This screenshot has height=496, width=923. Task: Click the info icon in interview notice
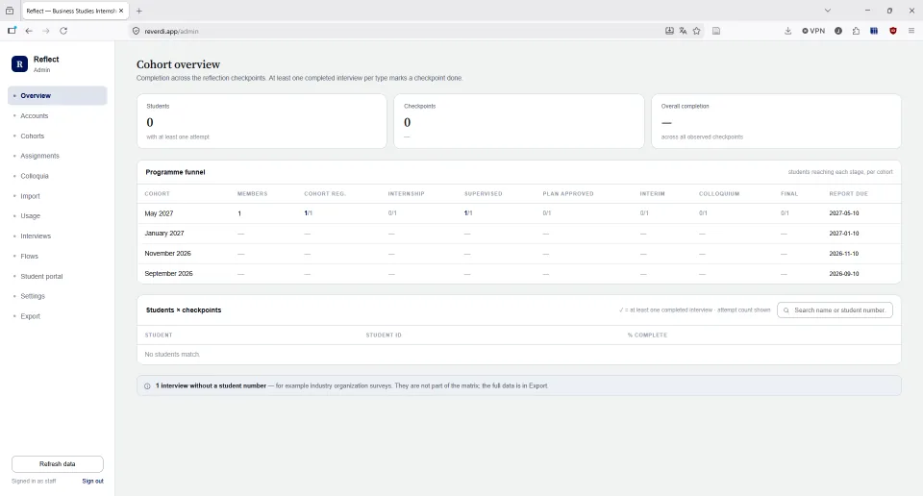click(147, 386)
